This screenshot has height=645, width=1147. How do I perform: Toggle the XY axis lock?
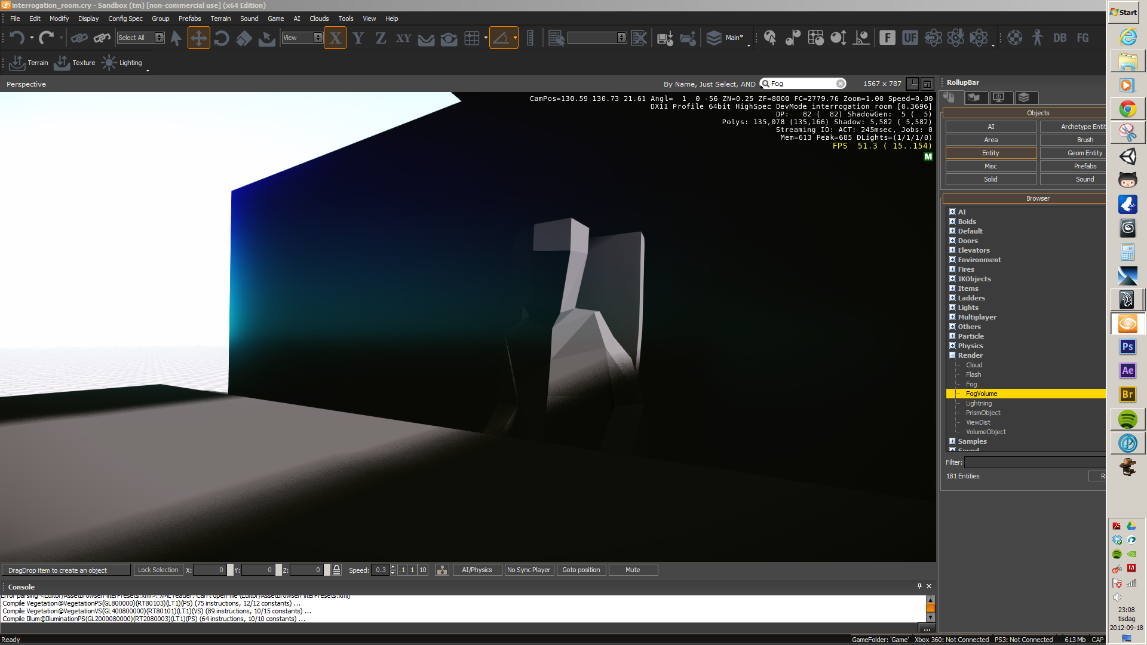pos(403,38)
